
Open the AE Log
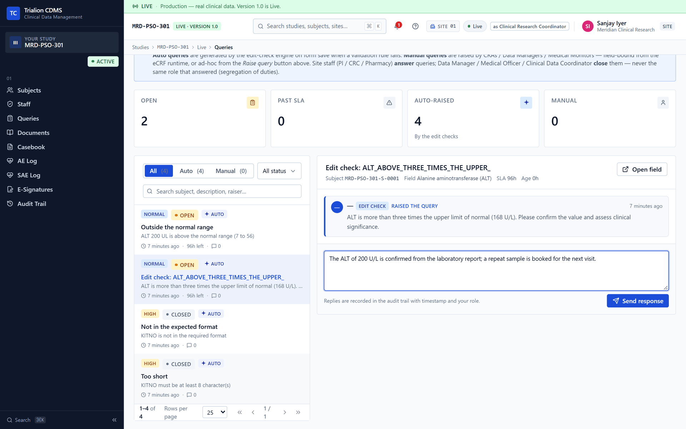pos(62,161)
